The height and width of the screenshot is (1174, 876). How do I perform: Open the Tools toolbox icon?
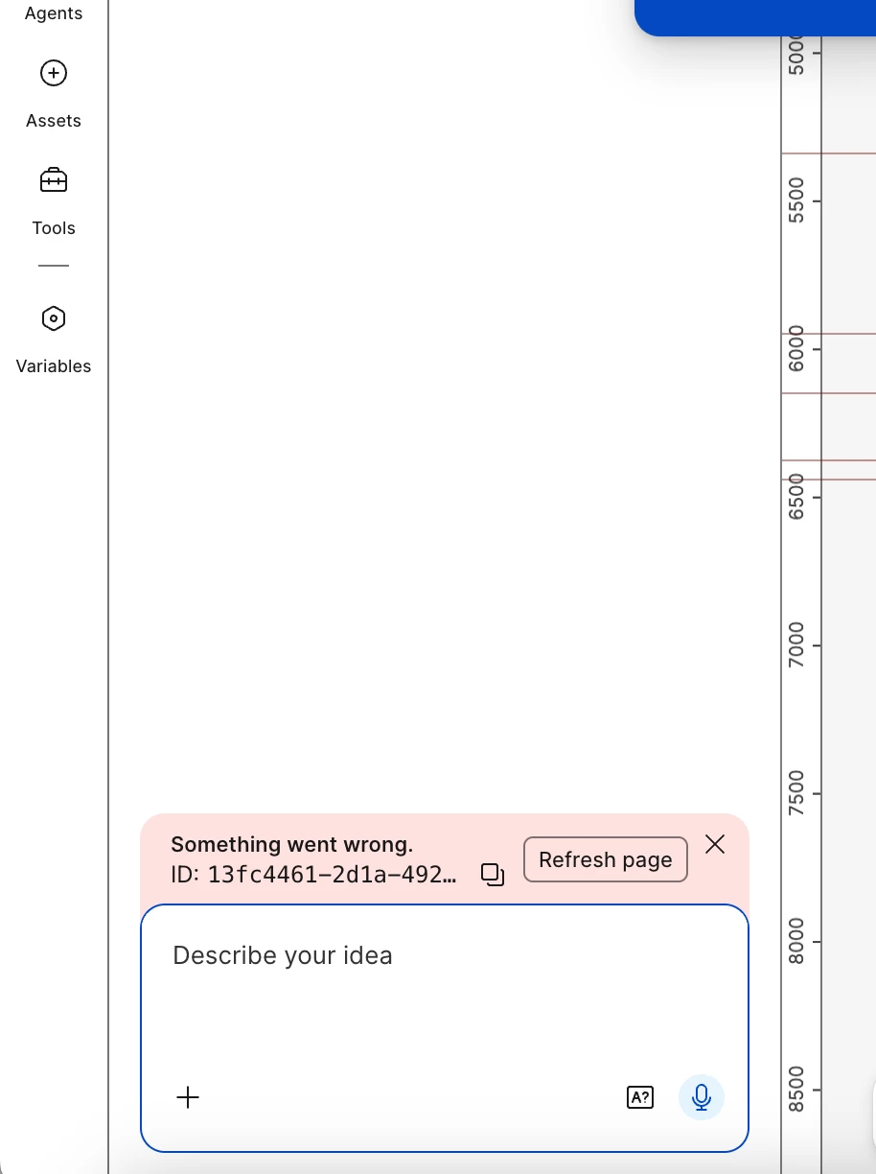tap(54, 180)
